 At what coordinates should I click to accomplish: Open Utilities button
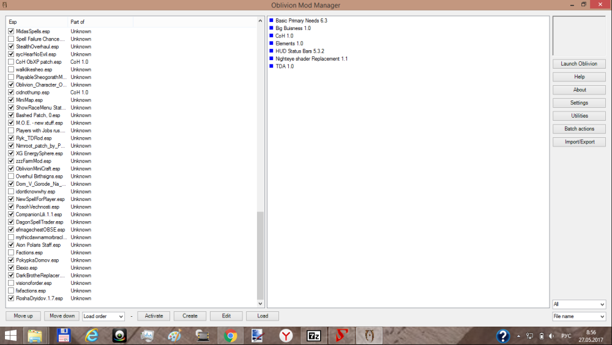579,116
